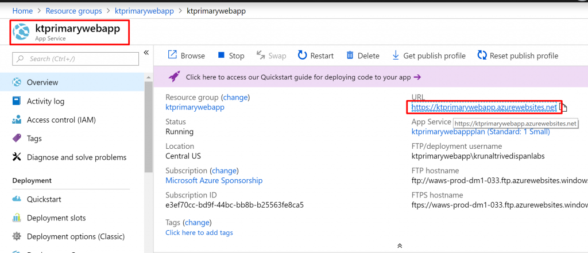Image resolution: width=588 pixels, height=253 pixels.
Task: Click the Activity log book icon
Action: (17, 101)
